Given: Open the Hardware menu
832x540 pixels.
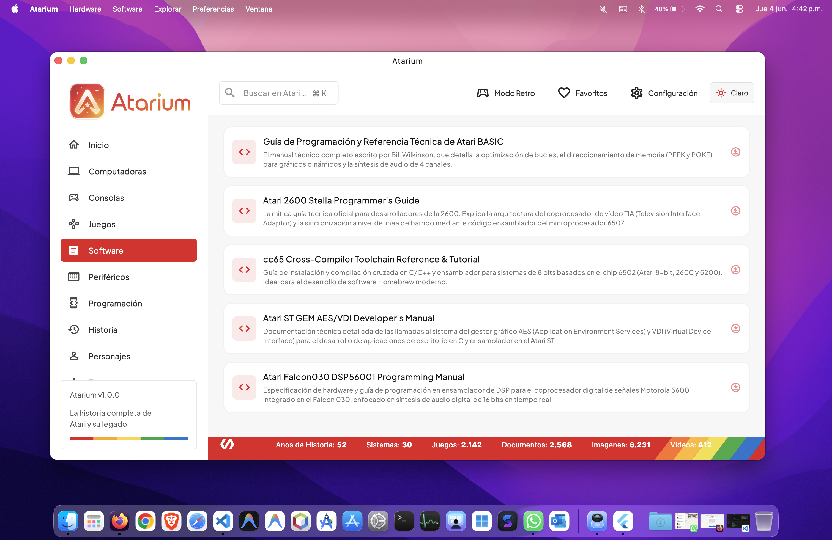Looking at the screenshot, I should click(85, 9).
